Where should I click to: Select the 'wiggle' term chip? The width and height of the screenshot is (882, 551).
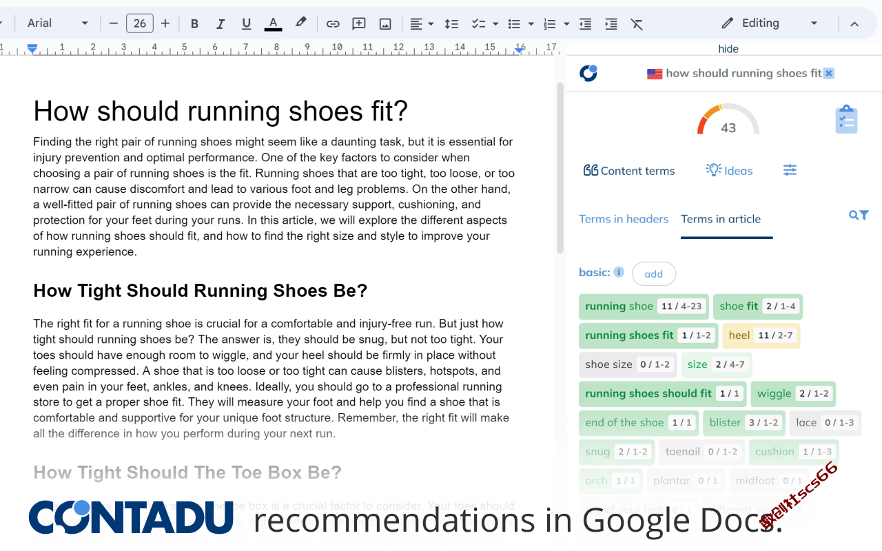point(793,394)
